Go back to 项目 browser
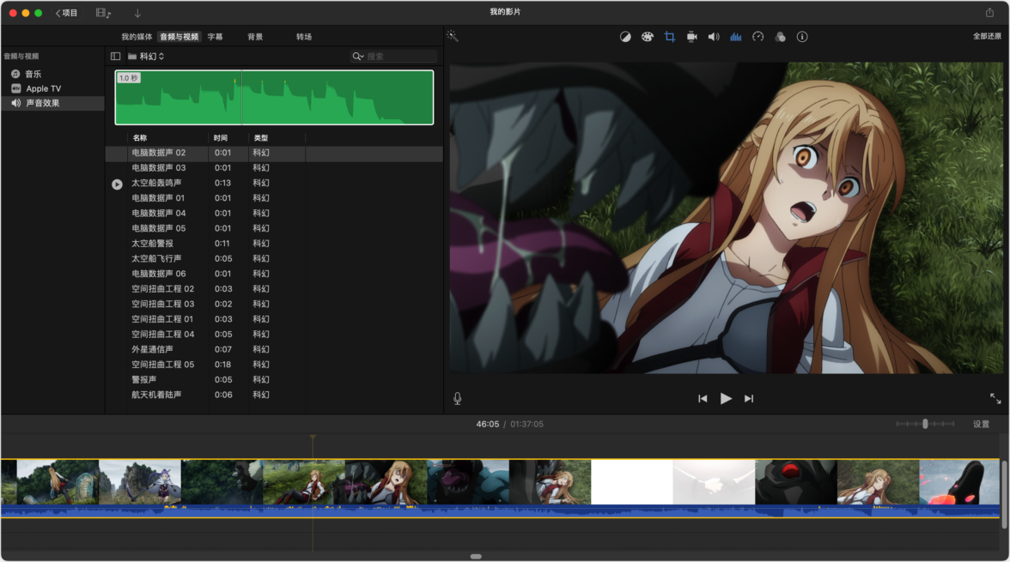 coord(66,13)
